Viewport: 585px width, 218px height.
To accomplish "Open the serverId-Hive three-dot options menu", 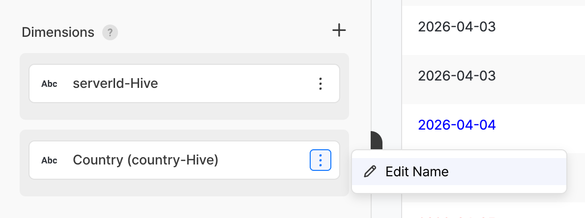I will tap(321, 83).
